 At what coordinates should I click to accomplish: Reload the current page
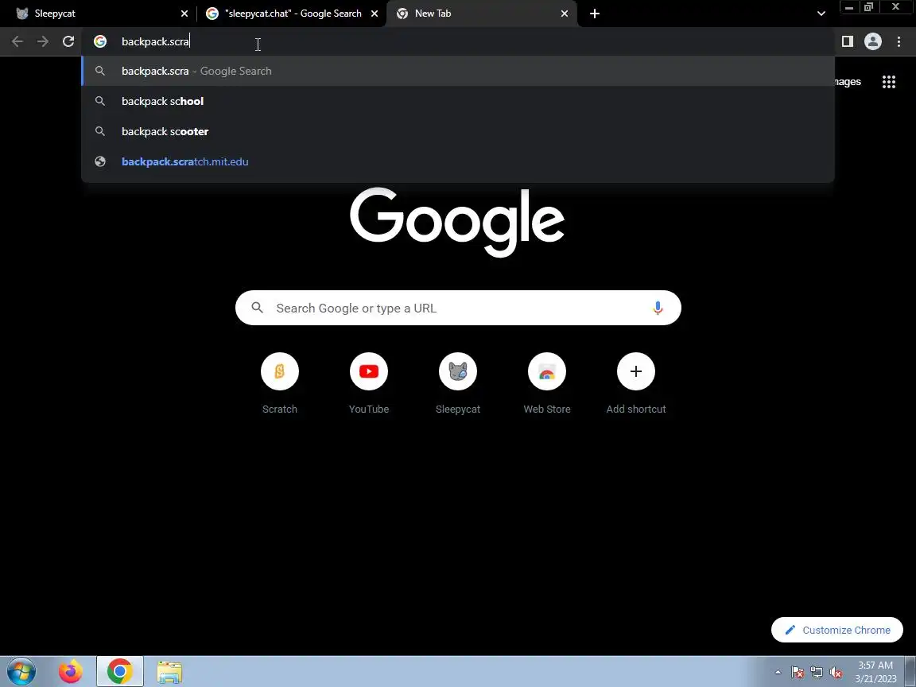click(x=68, y=41)
